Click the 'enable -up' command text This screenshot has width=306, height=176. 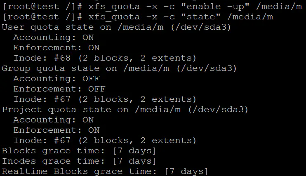tap(215, 7)
